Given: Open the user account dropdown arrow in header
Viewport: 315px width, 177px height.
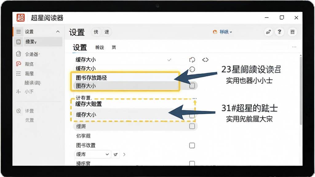Looking at the screenshot, I should [231, 32].
